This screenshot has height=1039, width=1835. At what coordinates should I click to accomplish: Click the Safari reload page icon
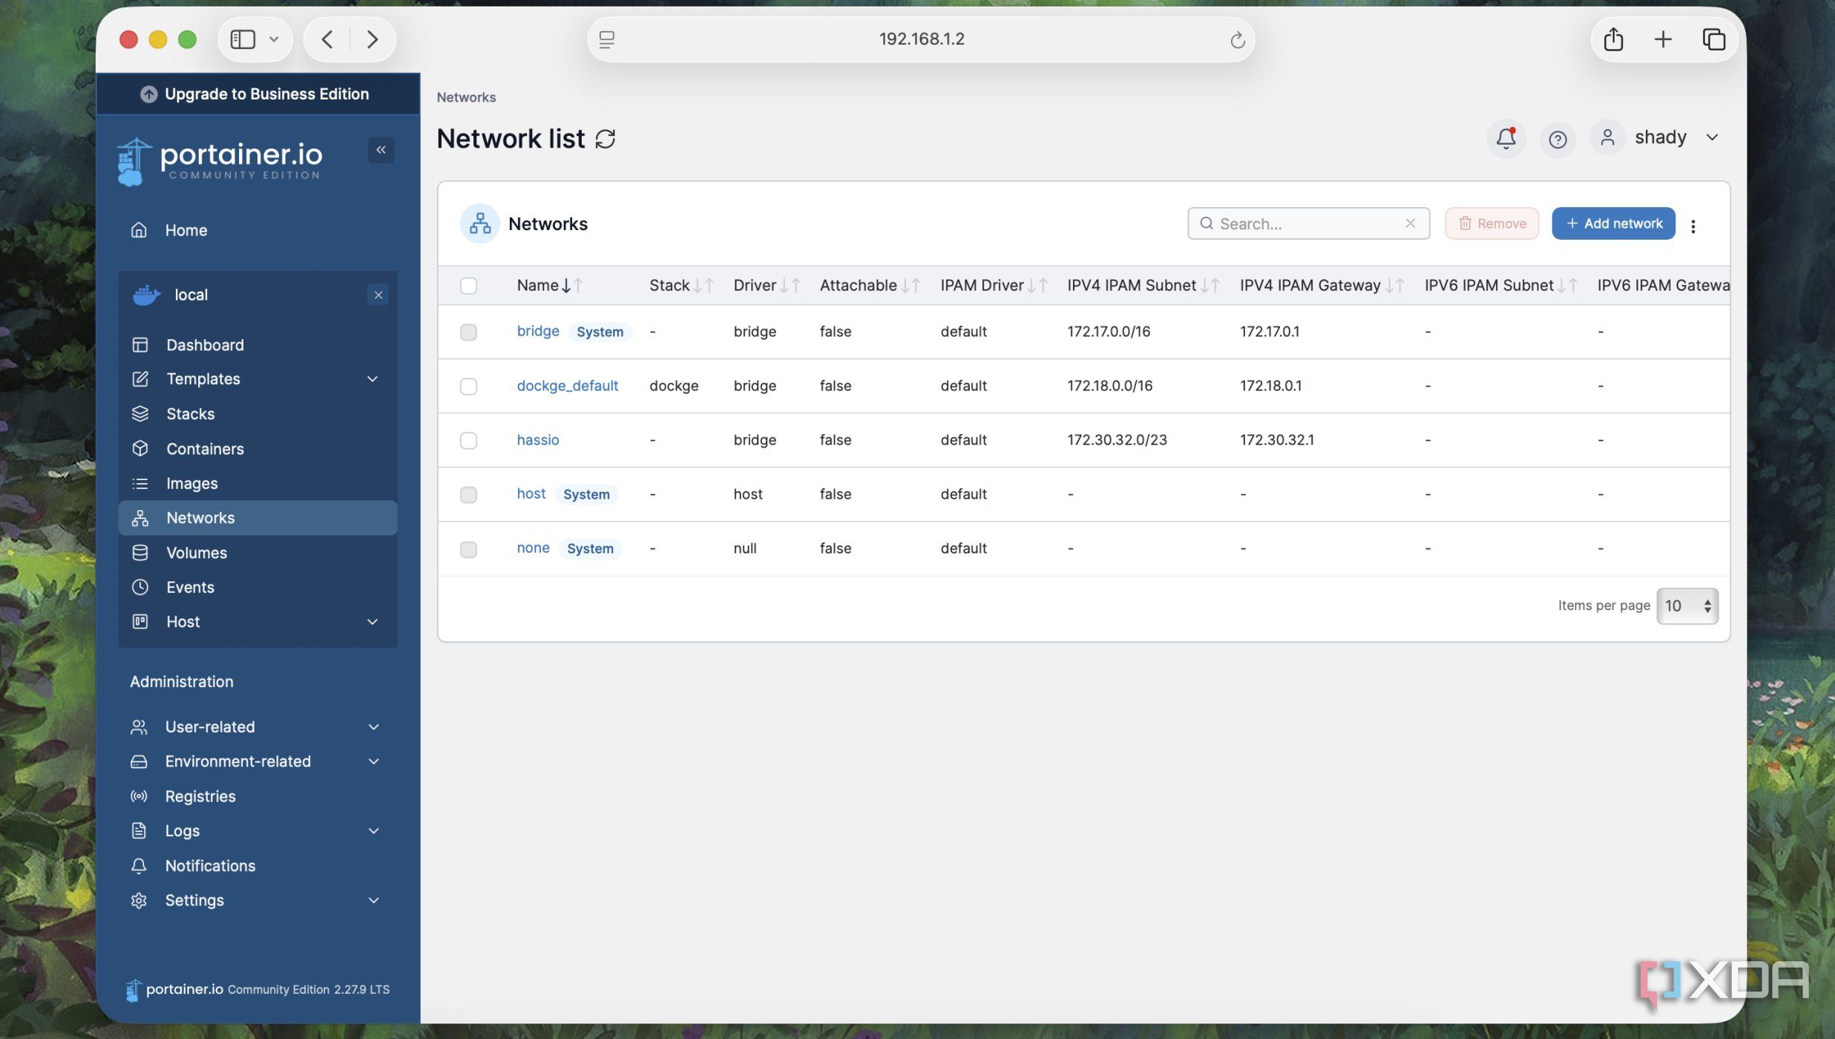(1236, 39)
